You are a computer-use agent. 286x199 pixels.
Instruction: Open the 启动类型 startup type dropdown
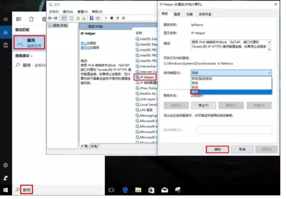(x=231, y=73)
